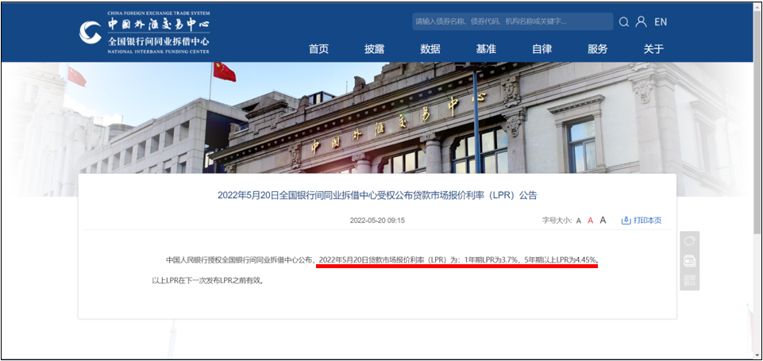Open the 自律 menu
Screen dimensions: 763x361
coord(541,48)
